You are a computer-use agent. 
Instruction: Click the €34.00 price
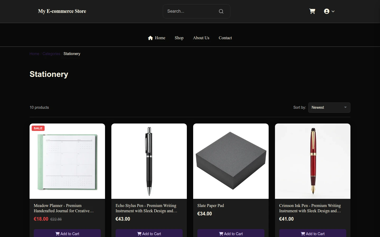coord(205,214)
